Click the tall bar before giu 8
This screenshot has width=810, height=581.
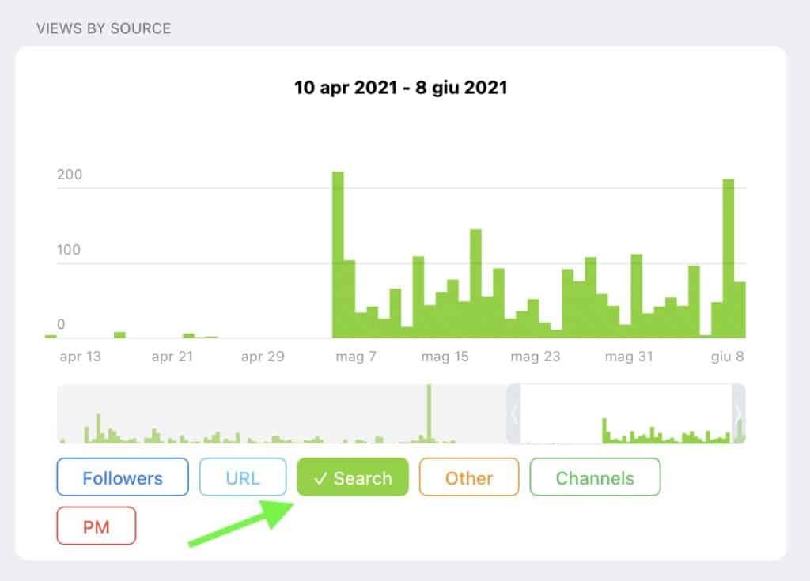click(x=729, y=258)
